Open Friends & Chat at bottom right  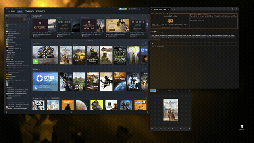pyautogui.click(x=144, y=112)
